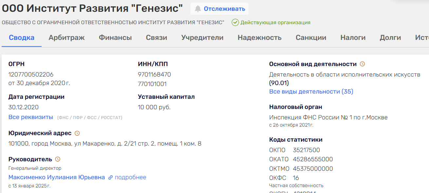Select the Связи tab
This screenshot has width=429, height=193.
[x=156, y=37]
